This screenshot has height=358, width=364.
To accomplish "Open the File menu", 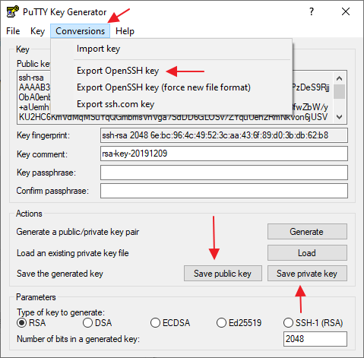I will point(13,31).
